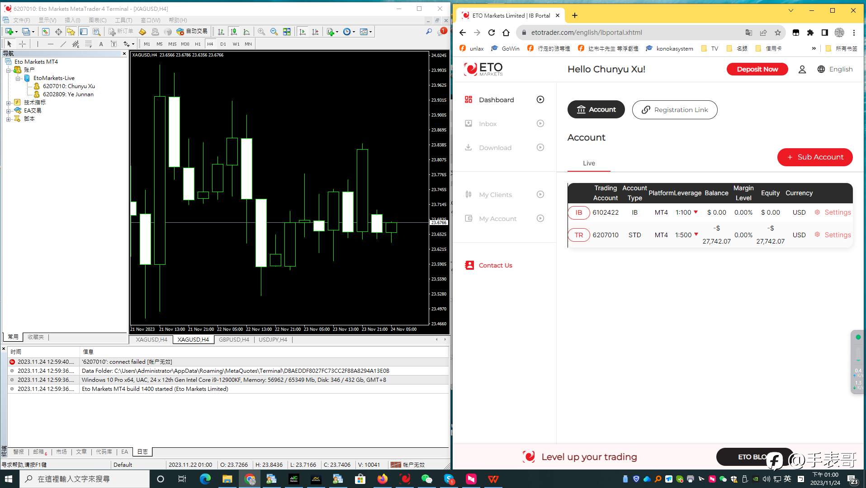
Task: Select the crosshair tool
Action: tap(22, 44)
